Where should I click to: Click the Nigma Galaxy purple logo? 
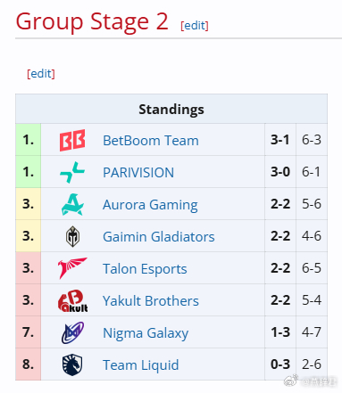coord(72,332)
